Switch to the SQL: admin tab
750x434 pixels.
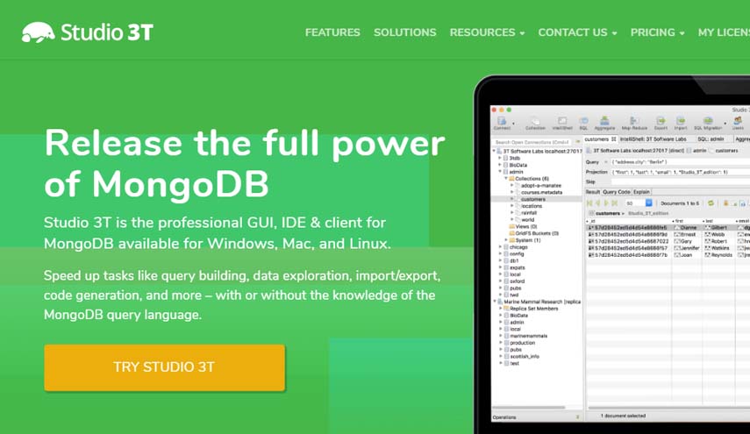(711, 139)
